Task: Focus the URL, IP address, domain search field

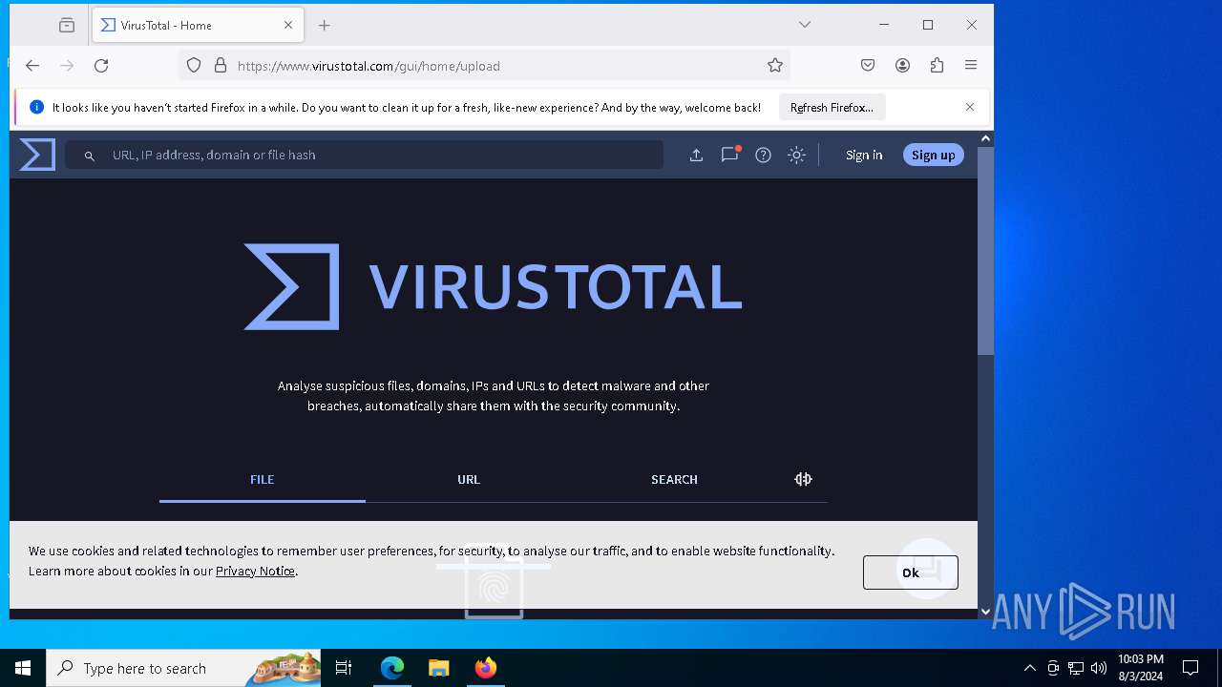Action: [364, 155]
